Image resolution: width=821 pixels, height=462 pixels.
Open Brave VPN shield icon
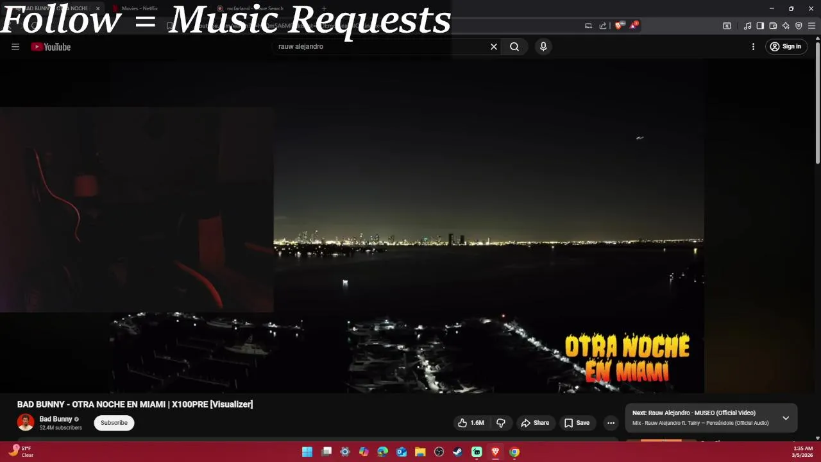799,26
